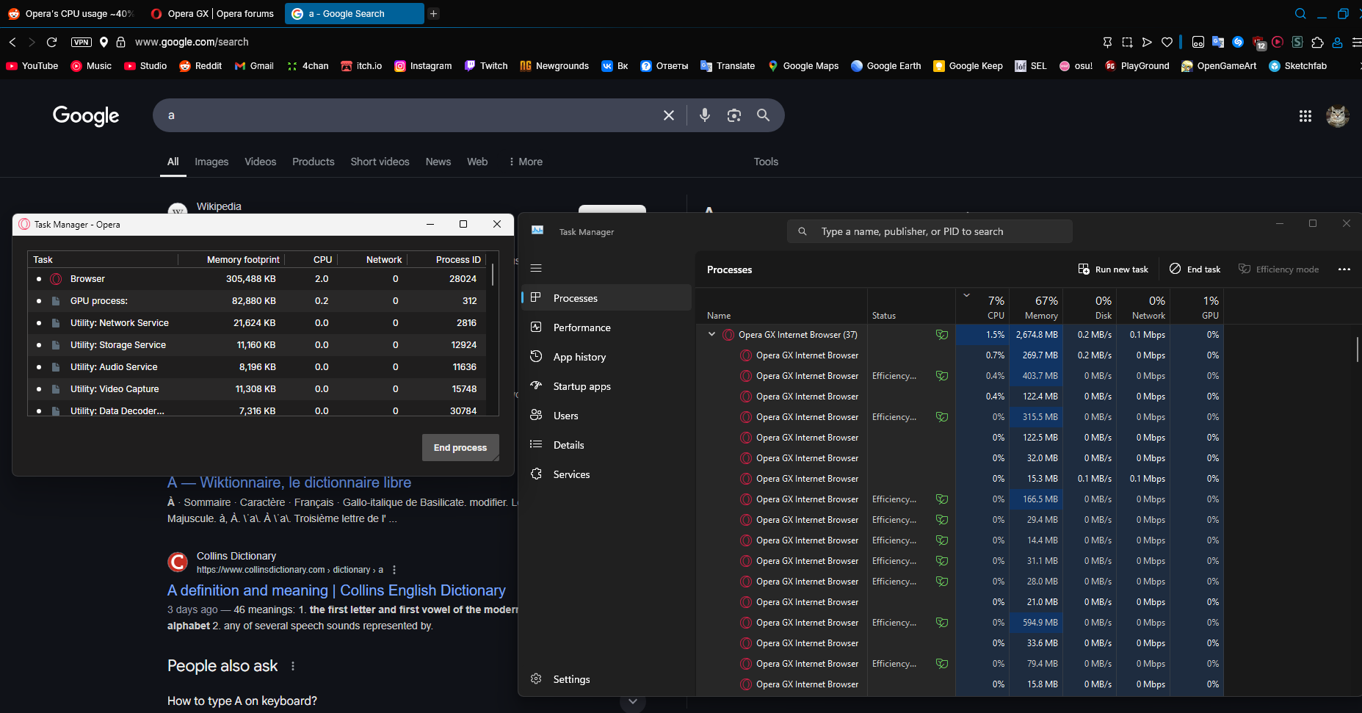Click the Google search magnifier button

click(x=764, y=115)
